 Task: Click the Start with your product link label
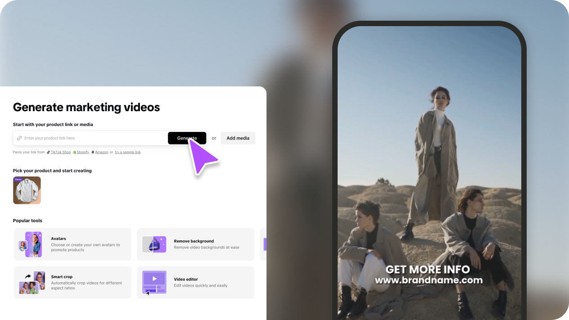click(53, 124)
